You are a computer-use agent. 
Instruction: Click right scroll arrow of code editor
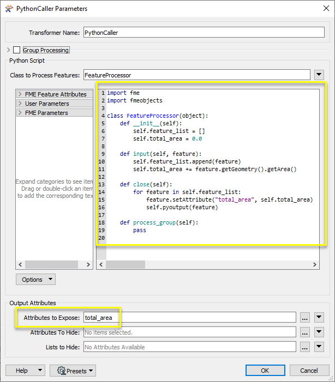tap(314, 265)
